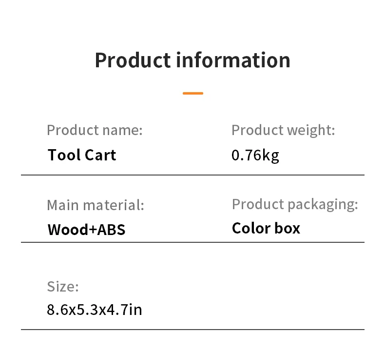Select the "8.6x5.3x4.7in" size value
The height and width of the screenshot is (352, 385).
coord(95,310)
